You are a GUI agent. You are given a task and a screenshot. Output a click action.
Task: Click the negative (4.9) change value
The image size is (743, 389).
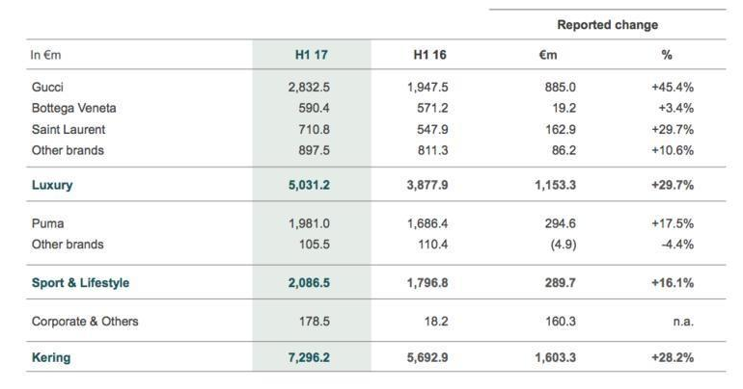click(x=564, y=245)
